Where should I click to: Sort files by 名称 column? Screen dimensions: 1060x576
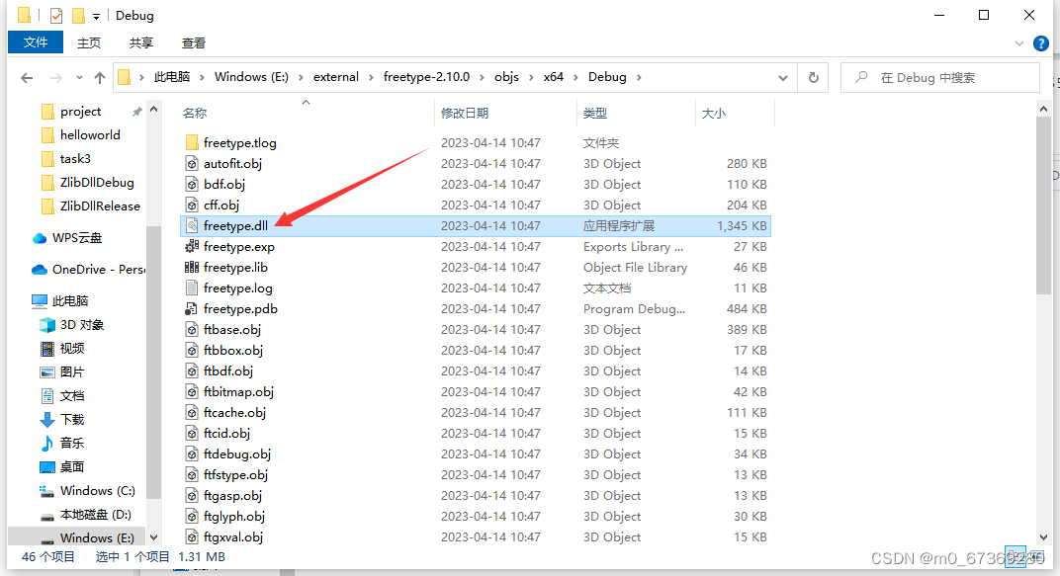click(195, 114)
